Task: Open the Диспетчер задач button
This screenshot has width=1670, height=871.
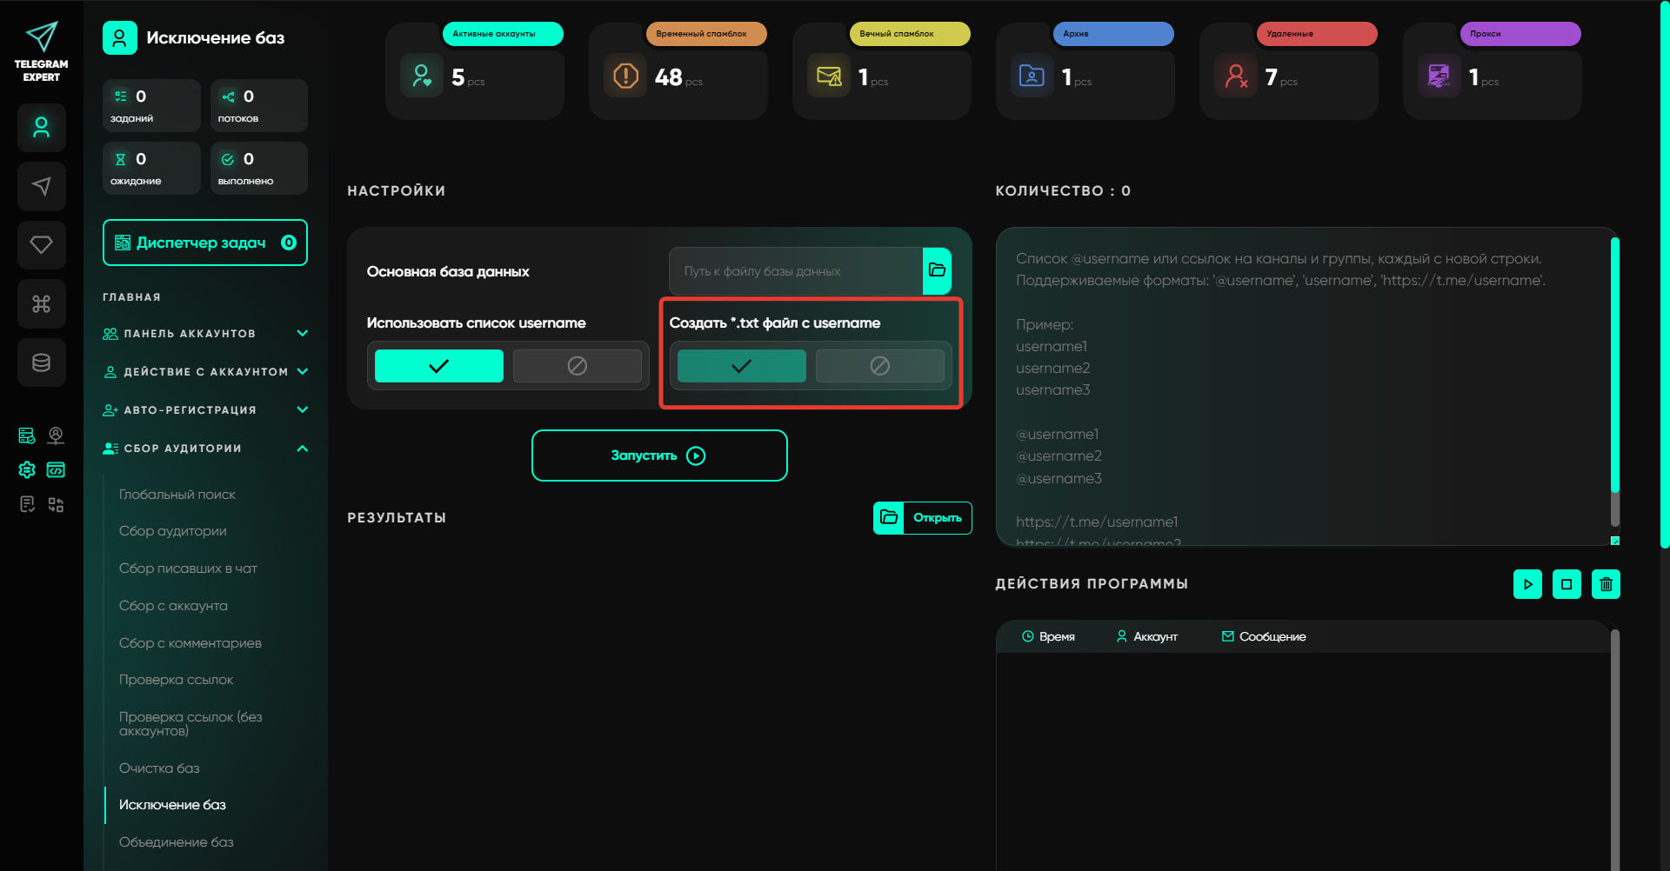Action: tap(205, 243)
